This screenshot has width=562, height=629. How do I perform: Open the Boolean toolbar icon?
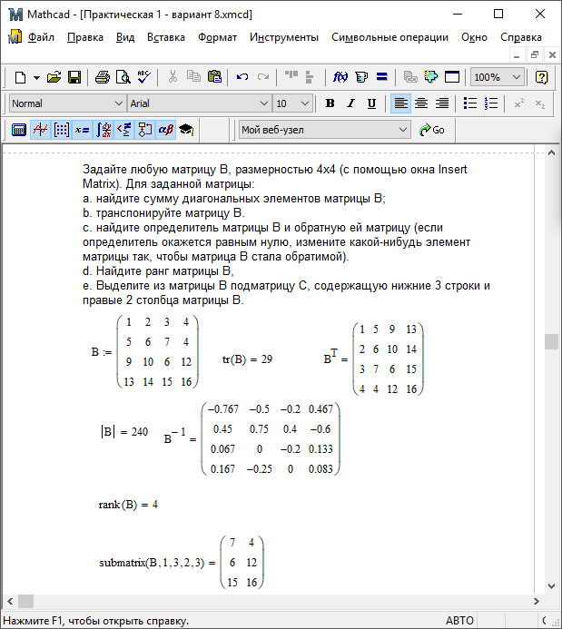click(124, 130)
